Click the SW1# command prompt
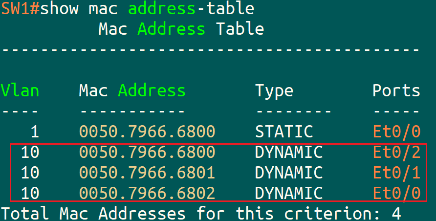 click(20, 8)
